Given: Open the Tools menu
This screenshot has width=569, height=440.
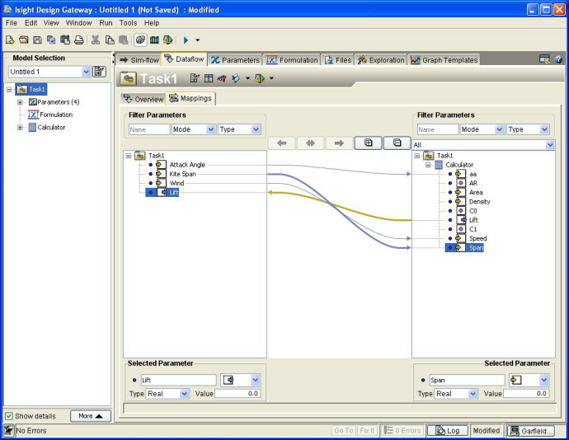Looking at the screenshot, I should pos(128,23).
